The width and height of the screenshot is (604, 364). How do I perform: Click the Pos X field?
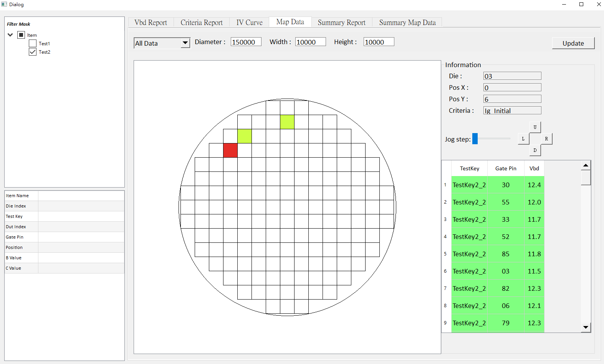coord(512,87)
